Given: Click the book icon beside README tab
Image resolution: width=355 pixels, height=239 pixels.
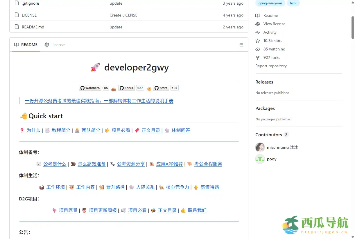Looking at the screenshot, I should pyautogui.click(x=16, y=44).
